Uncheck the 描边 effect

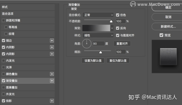click(4, 40)
